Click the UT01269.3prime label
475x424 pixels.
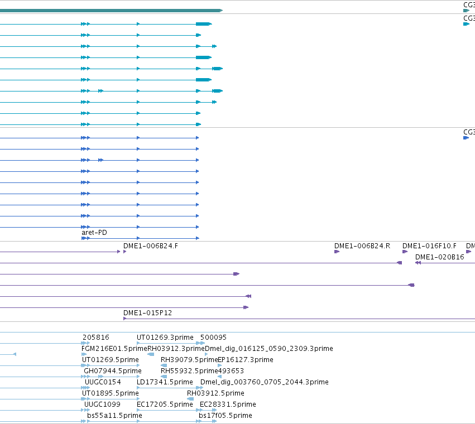[165, 338]
